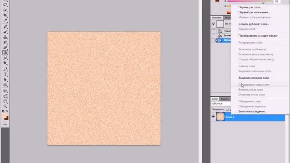
Task: Select the Eyedropper tool
Action: [5, 20]
